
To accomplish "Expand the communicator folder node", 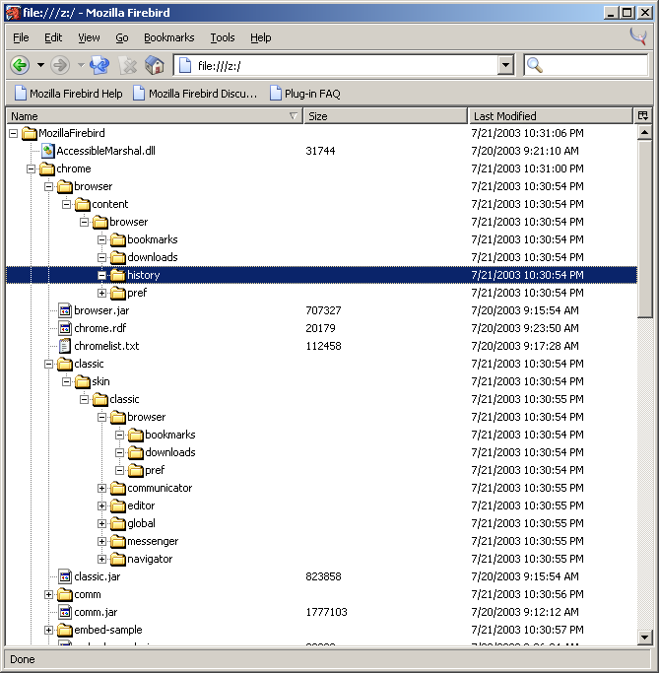I will click(102, 488).
